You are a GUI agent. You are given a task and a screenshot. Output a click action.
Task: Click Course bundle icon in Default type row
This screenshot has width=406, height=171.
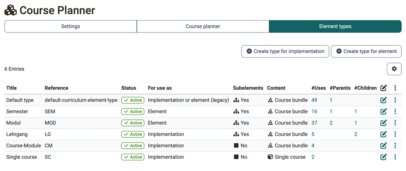270,100
